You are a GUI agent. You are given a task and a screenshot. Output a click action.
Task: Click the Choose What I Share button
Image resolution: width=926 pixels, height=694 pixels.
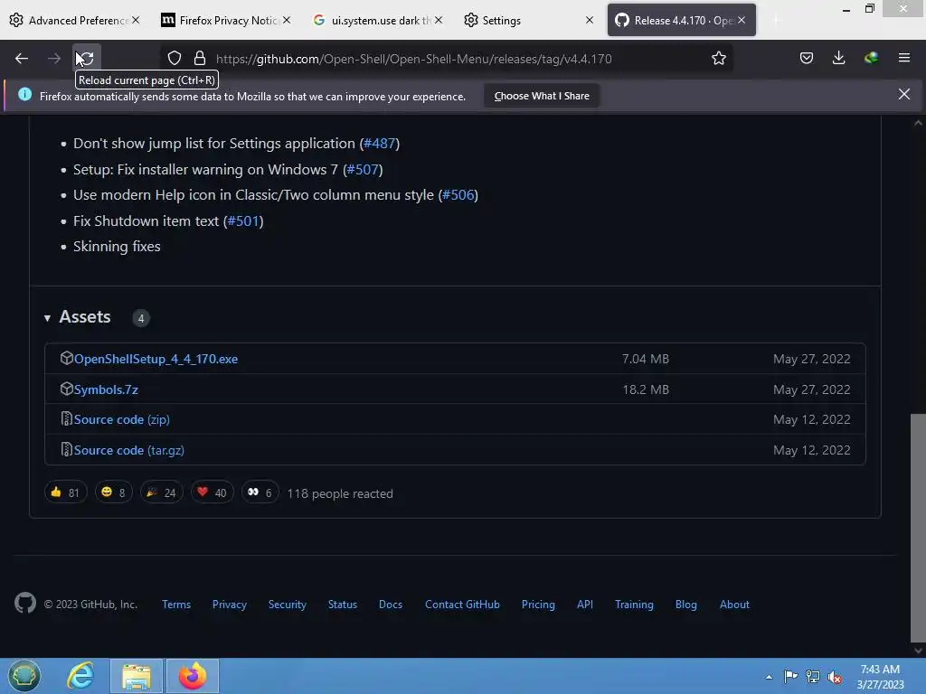point(542,96)
